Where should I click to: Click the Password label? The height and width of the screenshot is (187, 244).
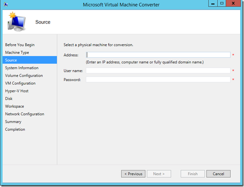pos(72,80)
